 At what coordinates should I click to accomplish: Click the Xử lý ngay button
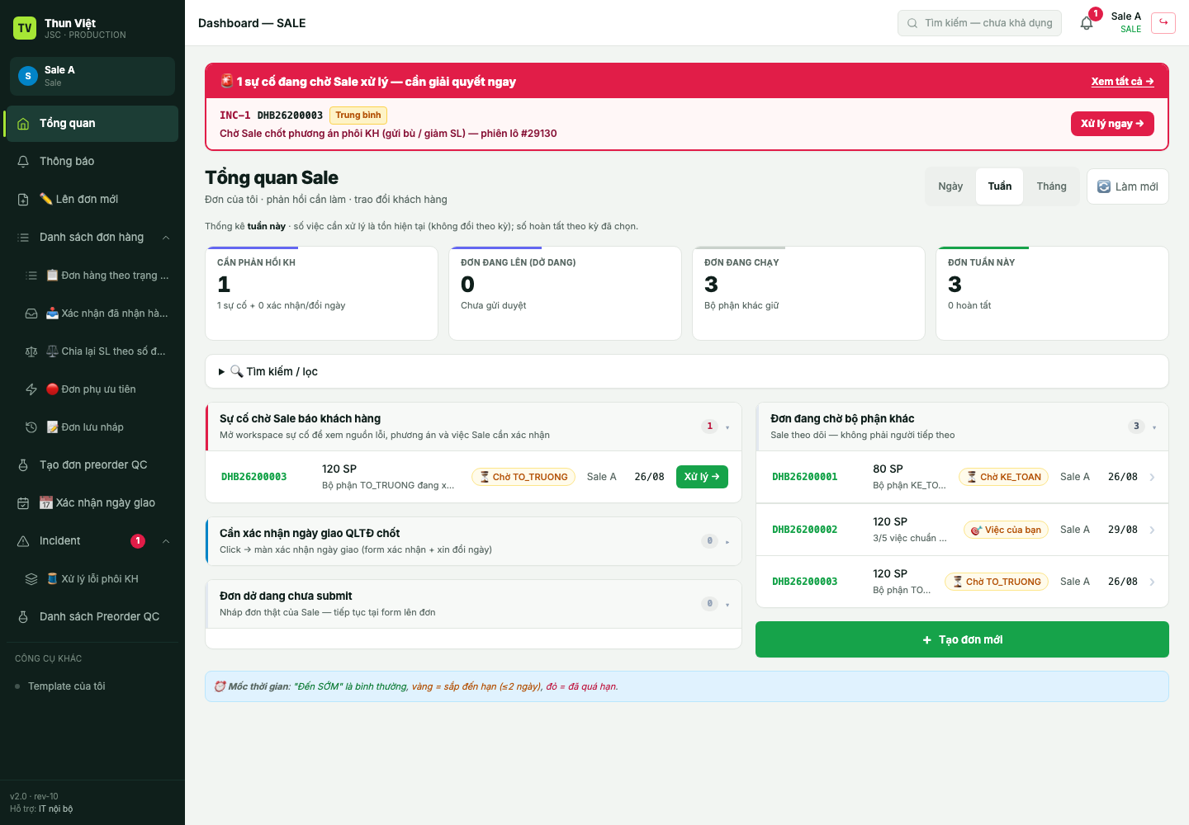click(x=1112, y=124)
